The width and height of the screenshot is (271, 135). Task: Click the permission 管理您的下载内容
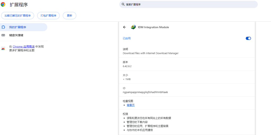[137, 122]
